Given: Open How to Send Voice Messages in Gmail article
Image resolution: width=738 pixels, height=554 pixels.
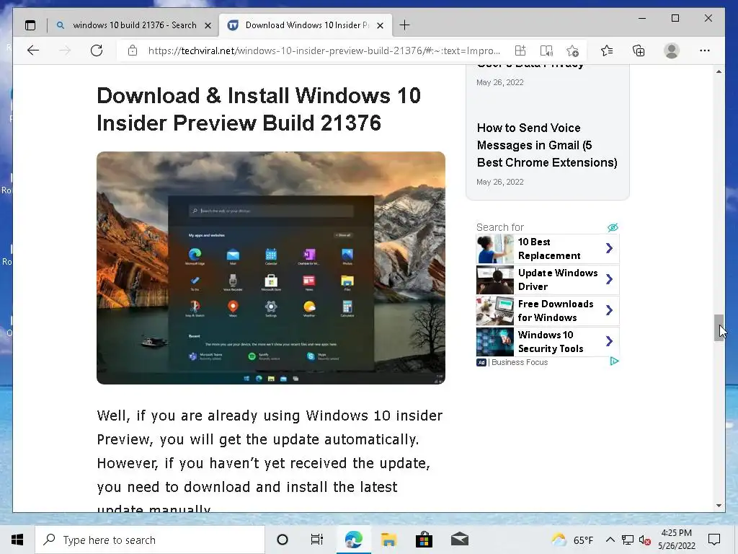Looking at the screenshot, I should click(547, 145).
